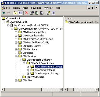Restore the inner console child window
Image resolution: width=100 pixels, height=97 pixels.
click(x=92, y=8)
